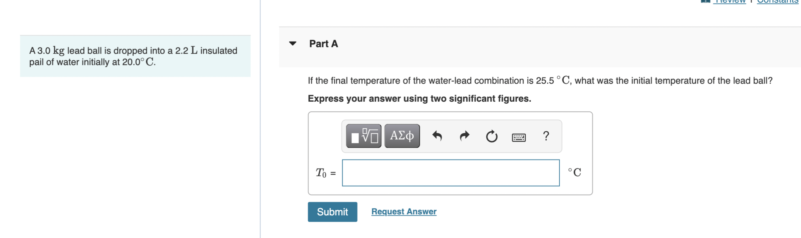Select the Part A section header
Viewport: 801px width, 238px height.
pyautogui.click(x=323, y=44)
